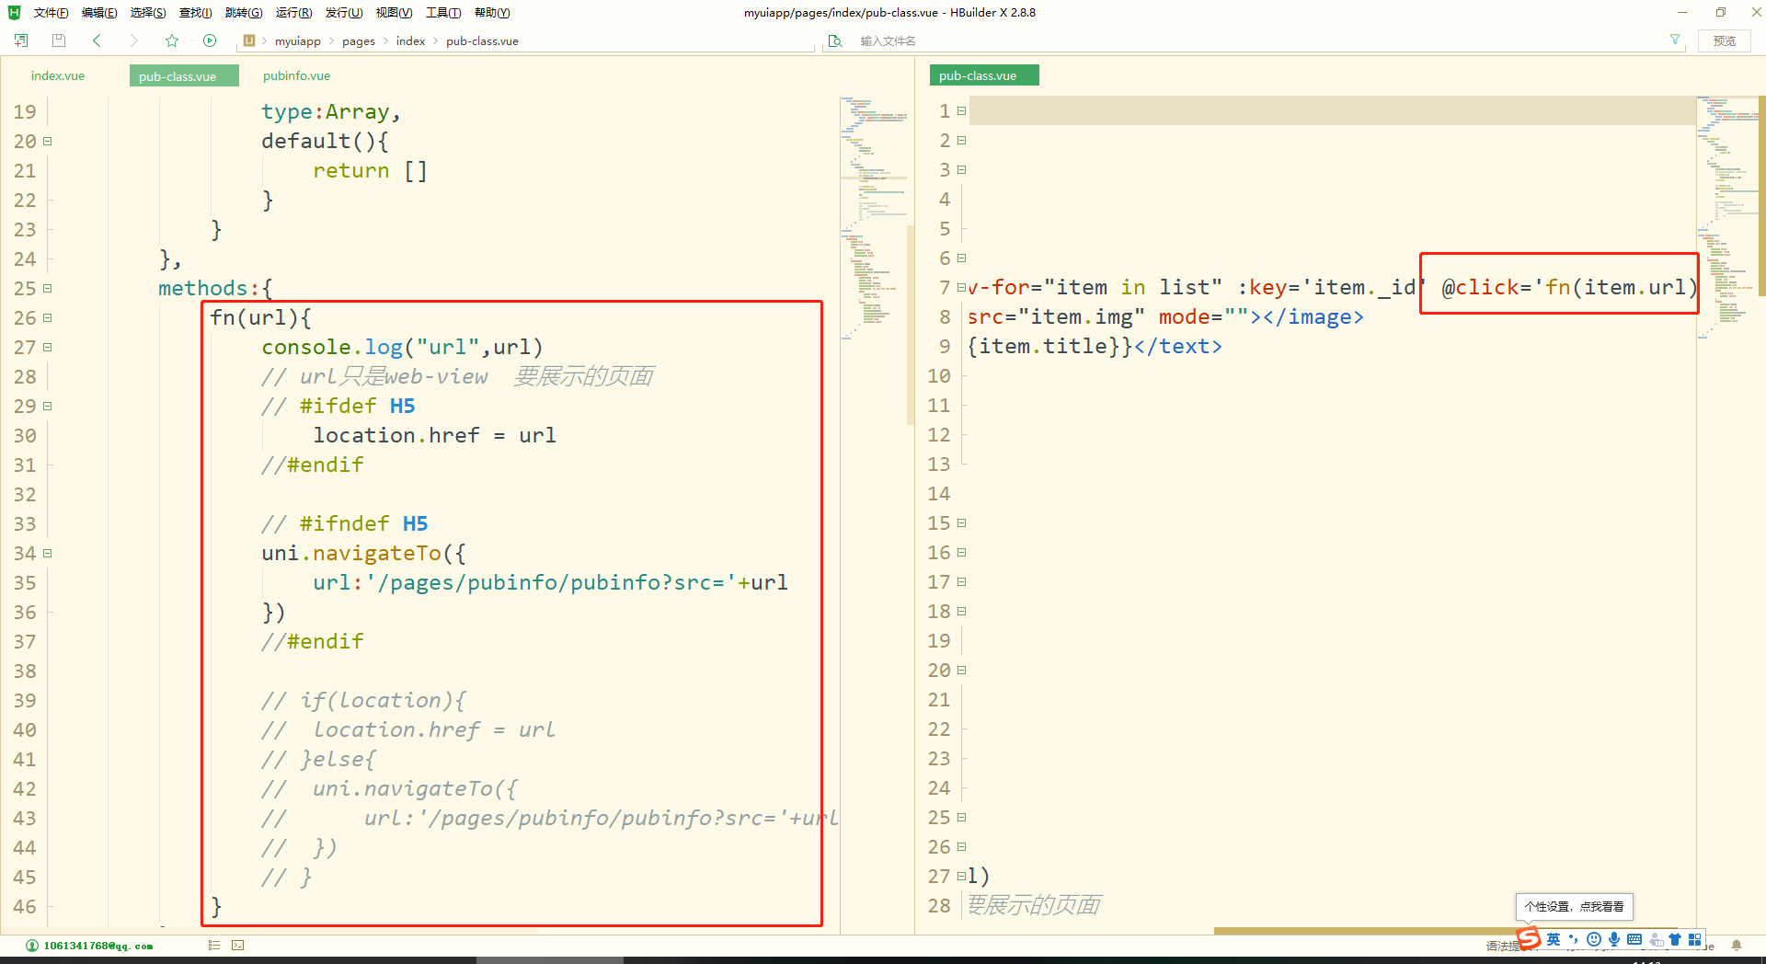The image size is (1766, 964).
Task: Collapse fold marker at left line 26
Action: (x=48, y=317)
